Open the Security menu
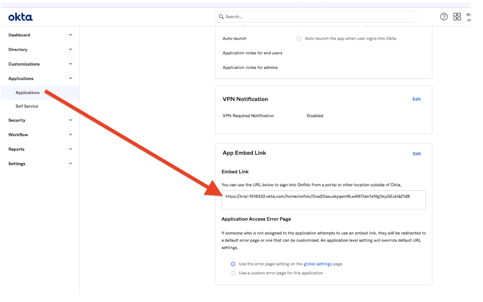483x302 pixels. click(x=40, y=120)
